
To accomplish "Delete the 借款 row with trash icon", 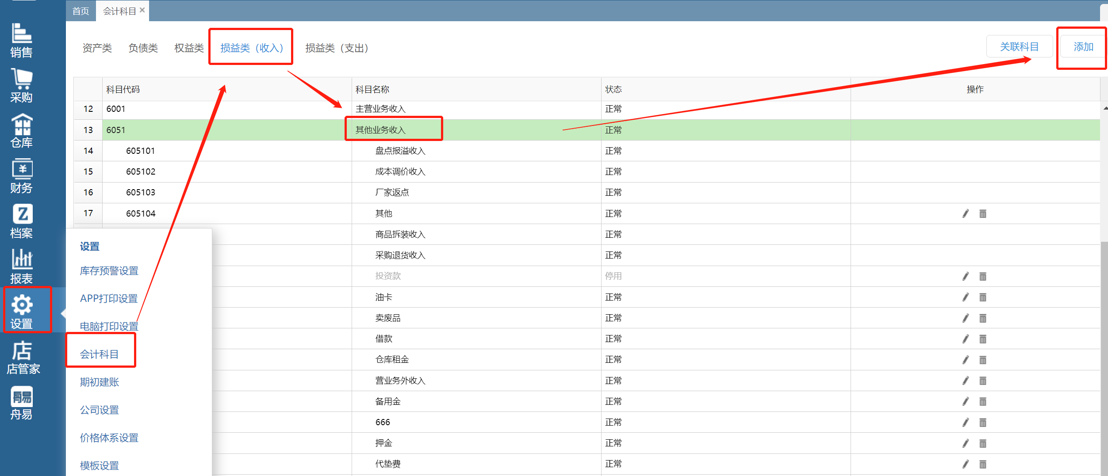I will click(983, 339).
